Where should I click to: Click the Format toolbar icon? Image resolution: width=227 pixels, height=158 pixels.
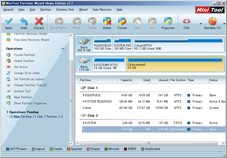click(122, 23)
